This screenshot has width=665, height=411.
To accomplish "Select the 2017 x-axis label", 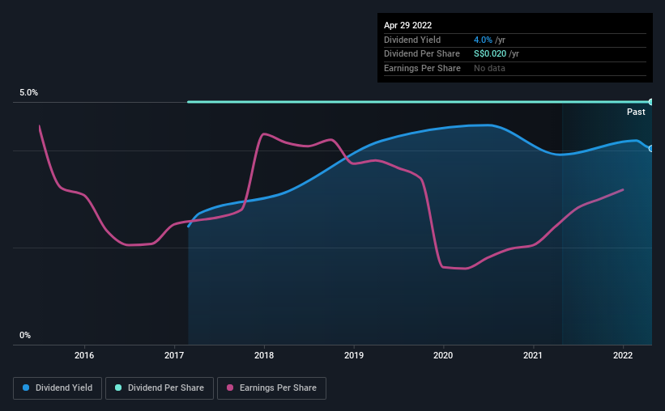I will pos(174,355).
